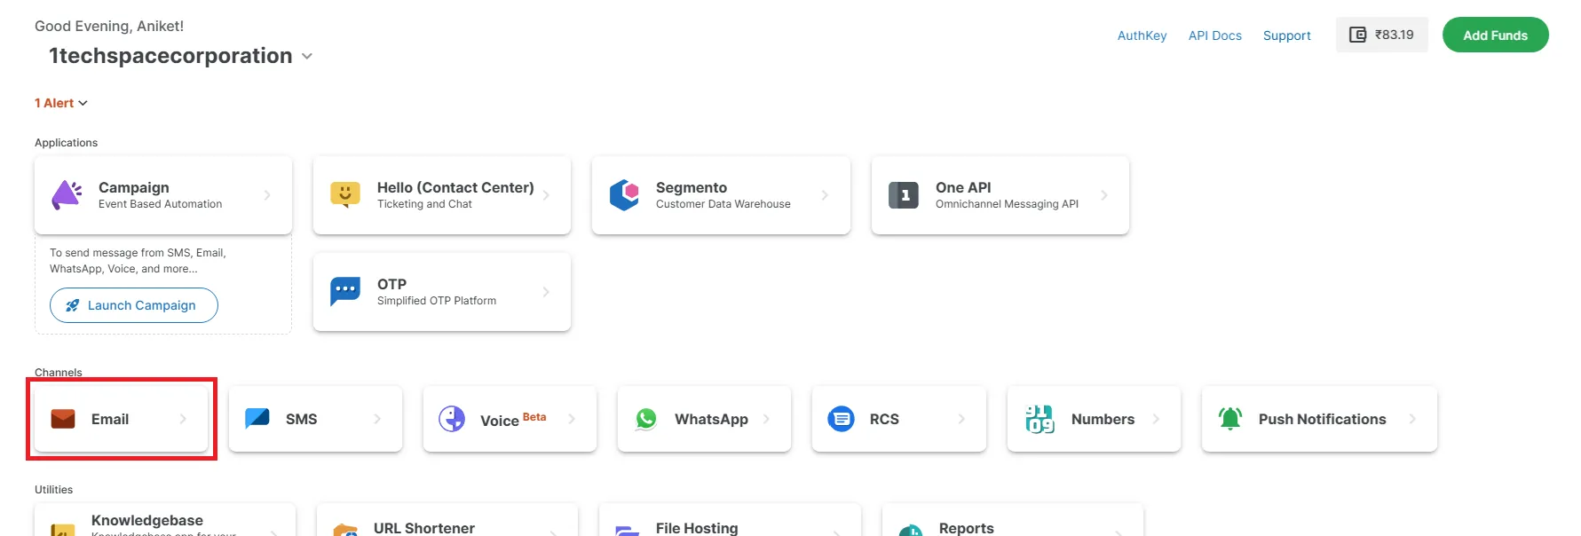
Task: Click the One API number icon
Action: click(x=904, y=195)
